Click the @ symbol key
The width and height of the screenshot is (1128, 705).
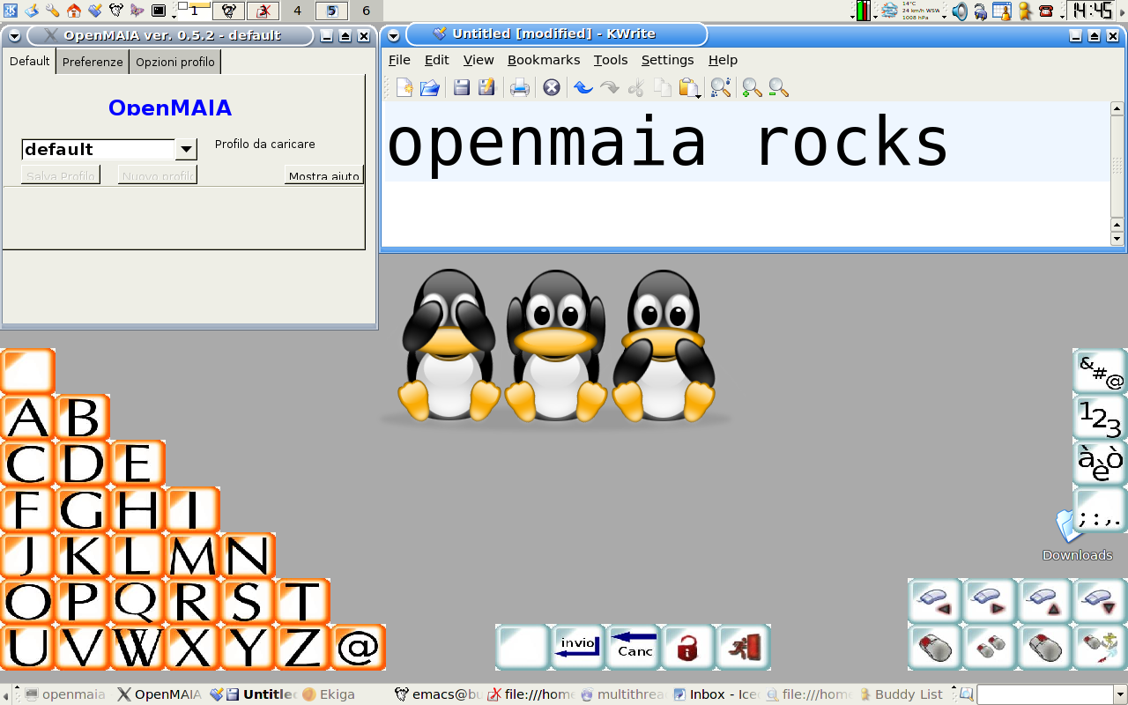click(x=358, y=647)
